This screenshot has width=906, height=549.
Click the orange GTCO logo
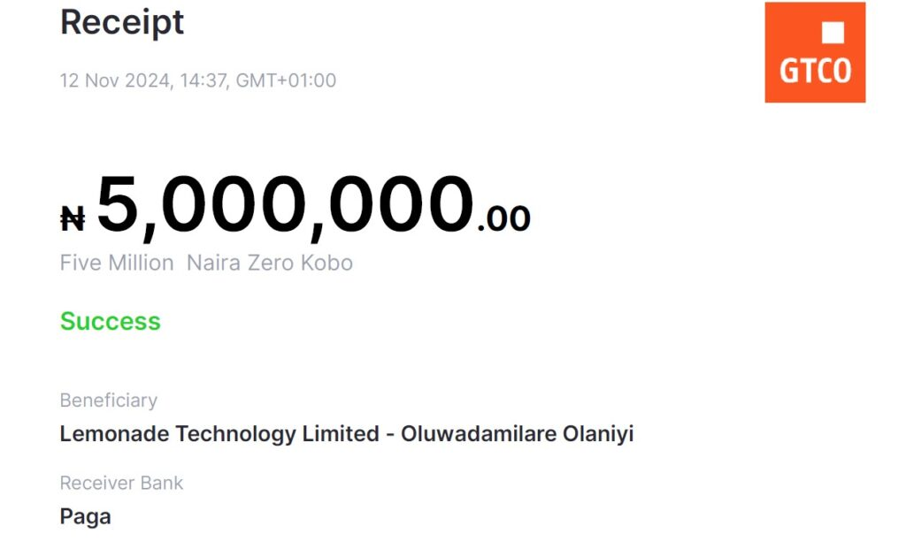tap(815, 52)
